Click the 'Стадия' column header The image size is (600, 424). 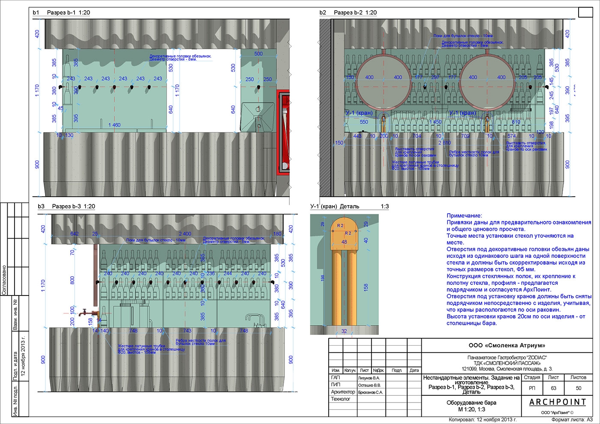point(532,378)
